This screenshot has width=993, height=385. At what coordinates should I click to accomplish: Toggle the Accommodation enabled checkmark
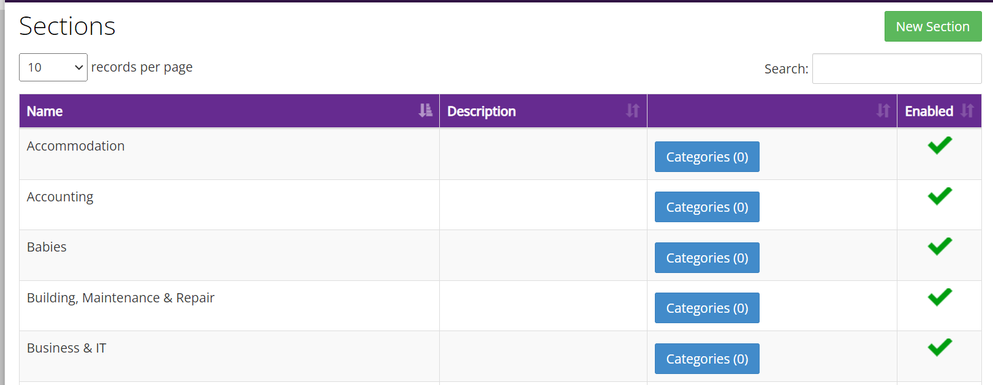[x=939, y=146]
